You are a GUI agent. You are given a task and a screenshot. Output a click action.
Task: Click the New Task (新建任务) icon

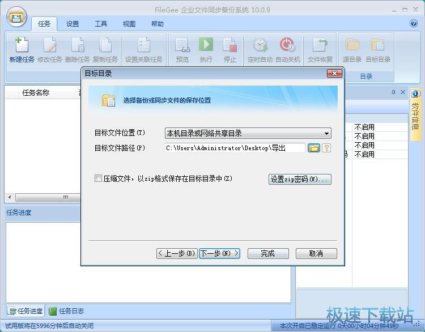pyautogui.click(x=22, y=45)
